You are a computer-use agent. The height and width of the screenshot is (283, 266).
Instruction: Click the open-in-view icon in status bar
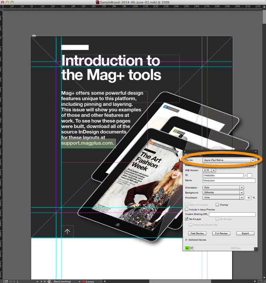pyautogui.click(x=49, y=281)
